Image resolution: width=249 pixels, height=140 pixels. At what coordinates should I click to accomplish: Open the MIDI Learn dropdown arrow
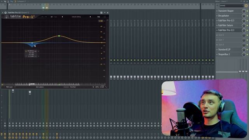[x=15, y=87]
